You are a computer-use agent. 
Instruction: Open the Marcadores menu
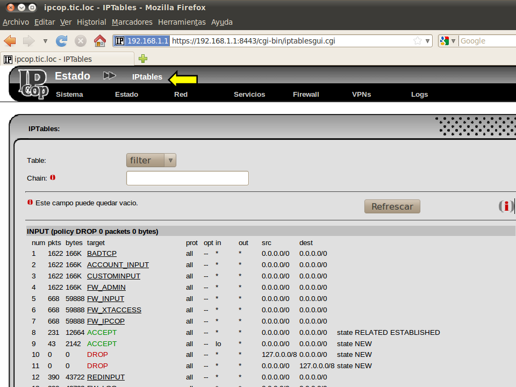point(132,22)
